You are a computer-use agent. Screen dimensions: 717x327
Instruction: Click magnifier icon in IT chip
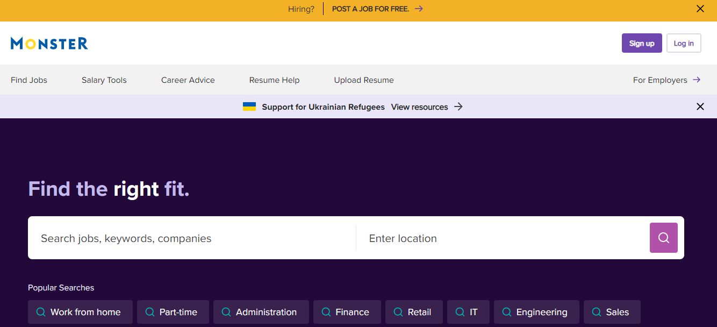[460, 312]
